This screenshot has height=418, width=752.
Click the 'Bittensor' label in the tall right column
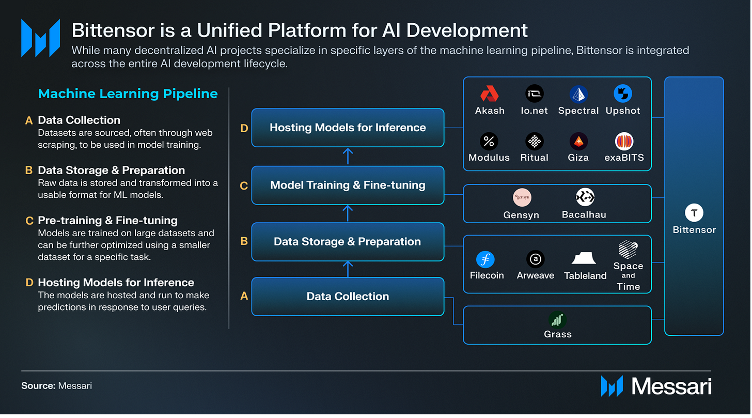[694, 230]
